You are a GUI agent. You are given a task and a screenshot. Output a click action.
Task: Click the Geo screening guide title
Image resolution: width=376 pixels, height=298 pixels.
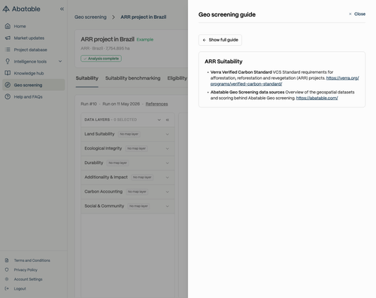227,14
